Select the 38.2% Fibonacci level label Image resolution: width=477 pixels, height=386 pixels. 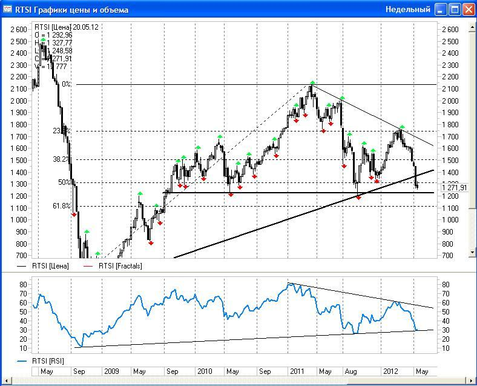61,159
